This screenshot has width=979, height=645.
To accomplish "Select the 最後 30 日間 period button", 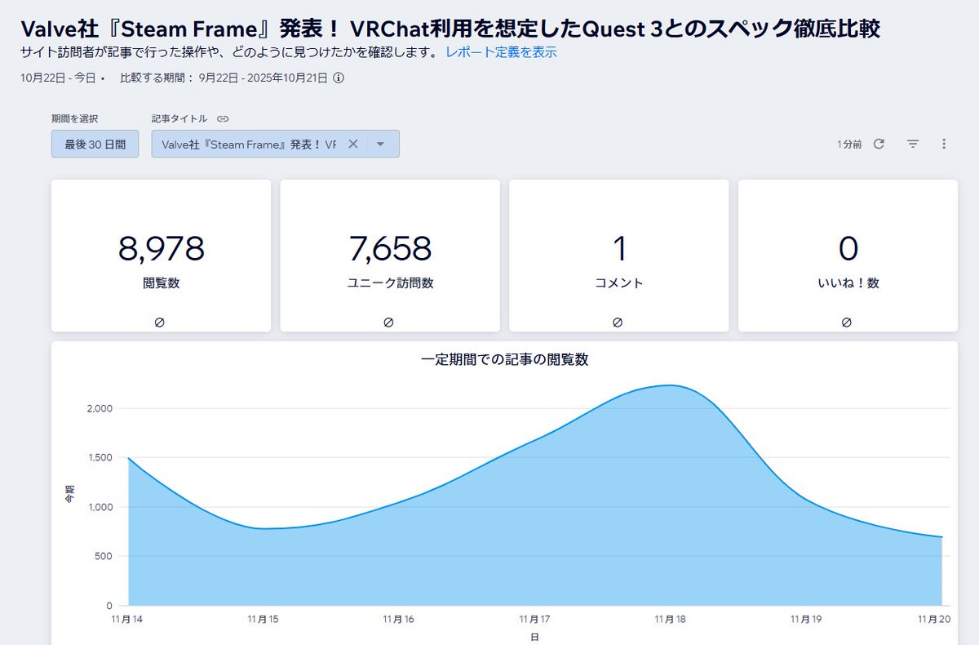I will point(95,144).
